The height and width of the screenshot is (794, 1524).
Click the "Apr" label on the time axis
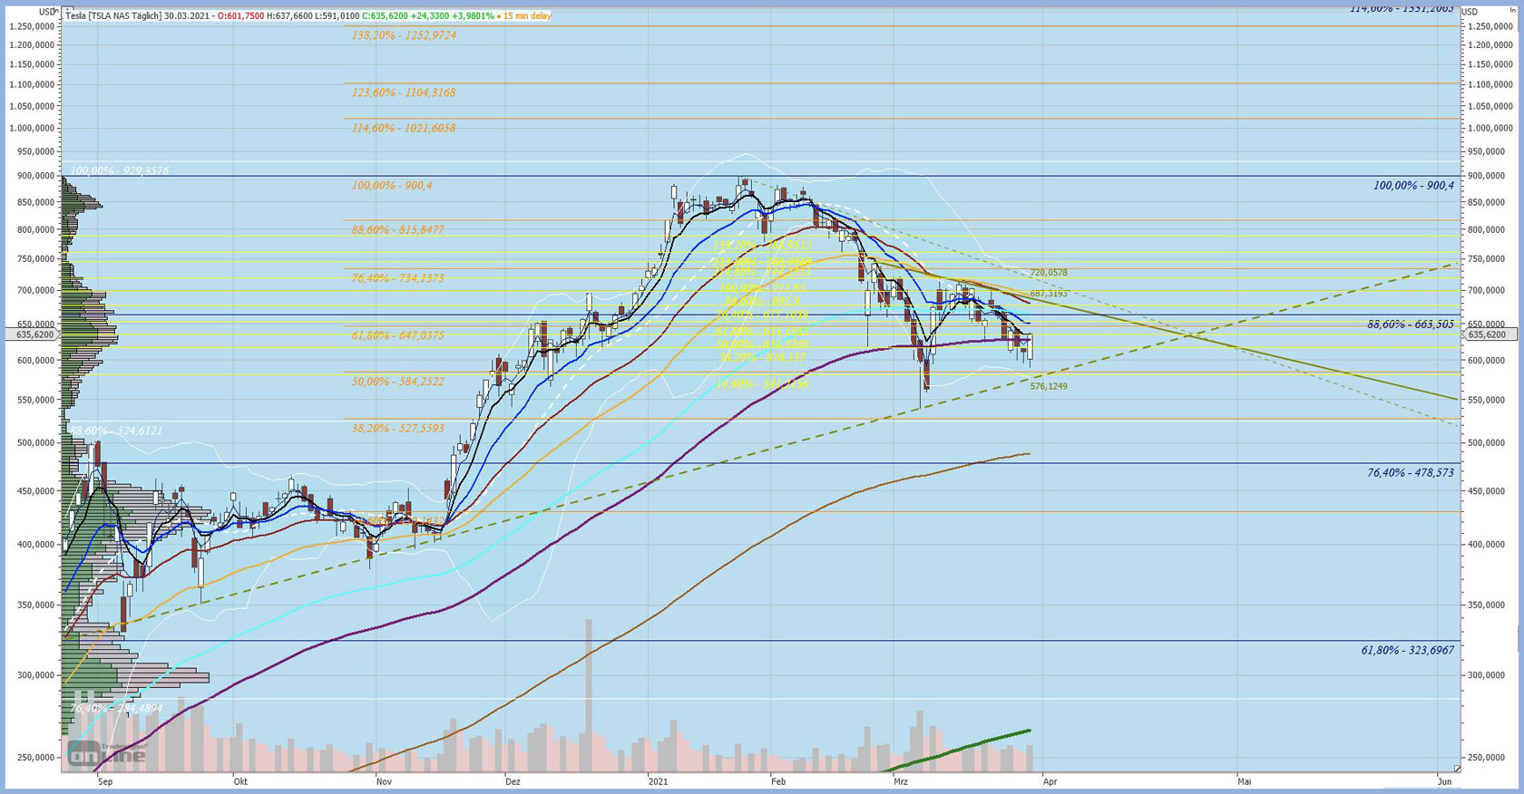click(1050, 780)
